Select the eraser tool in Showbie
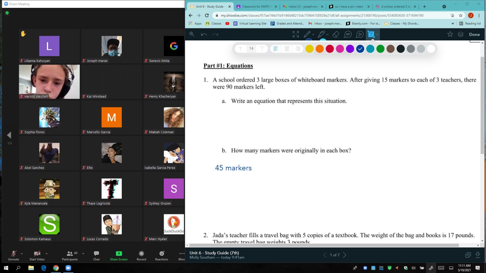 tap(336, 34)
